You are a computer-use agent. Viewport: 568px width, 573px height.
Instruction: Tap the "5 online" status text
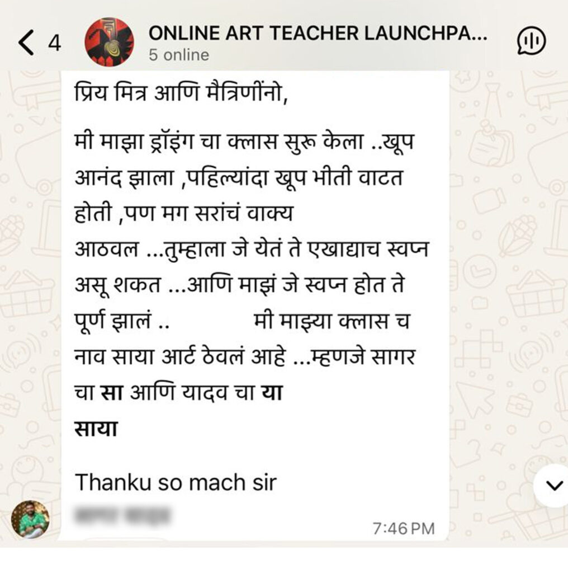(x=179, y=55)
